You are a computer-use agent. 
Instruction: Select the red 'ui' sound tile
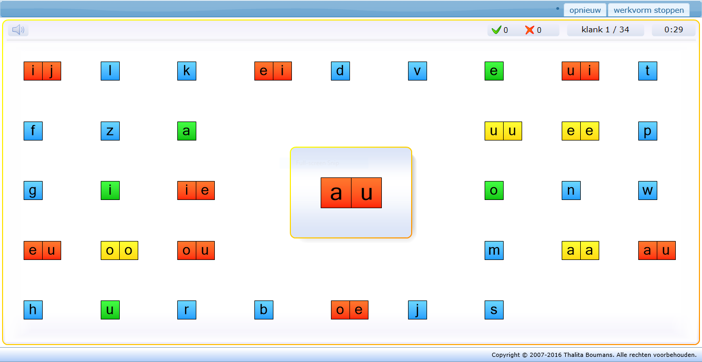click(580, 71)
